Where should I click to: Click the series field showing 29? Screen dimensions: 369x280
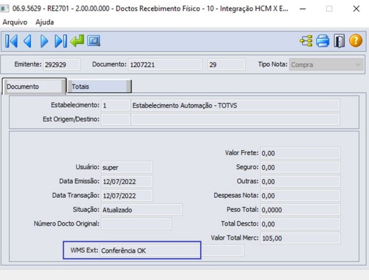(226, 65)
